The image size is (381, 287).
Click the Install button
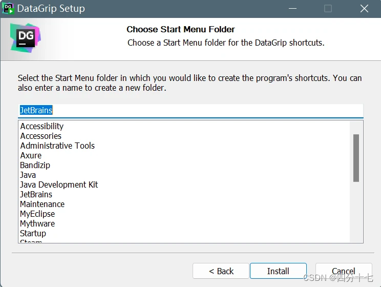278,271
